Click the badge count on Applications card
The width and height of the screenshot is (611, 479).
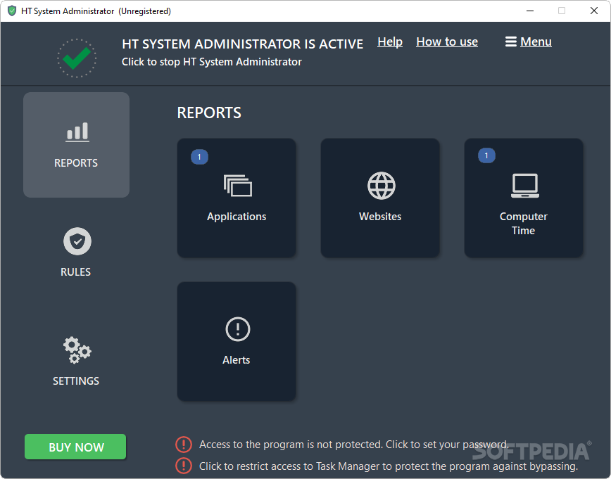click(199, 157)
